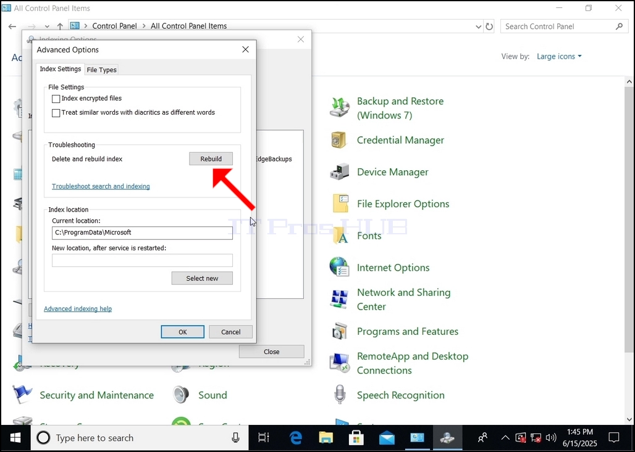Open the Fonts folder icon
The height and width of the screenshot is (452, 635).
[x=340, y=236]
